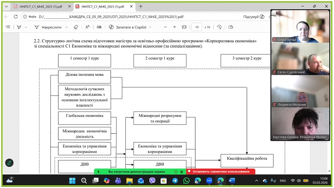Click the page number input field
334x188 pixels.
click(x=196, y=27)
